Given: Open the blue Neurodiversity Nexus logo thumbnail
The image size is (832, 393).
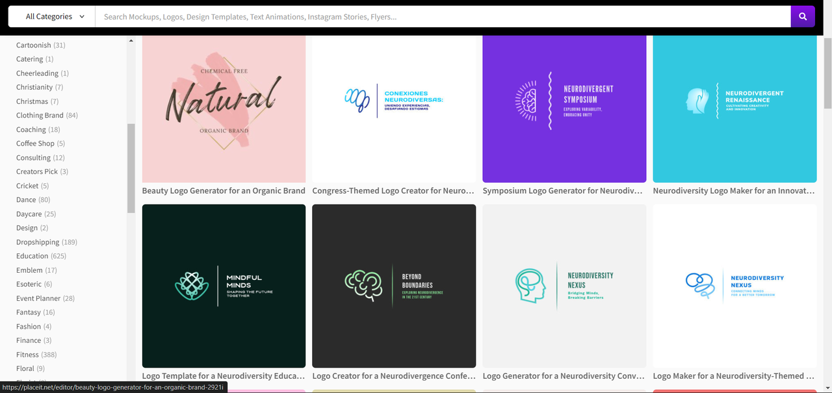Looking at the screenshot, I should pyautogui.click(x=734, y=286).
